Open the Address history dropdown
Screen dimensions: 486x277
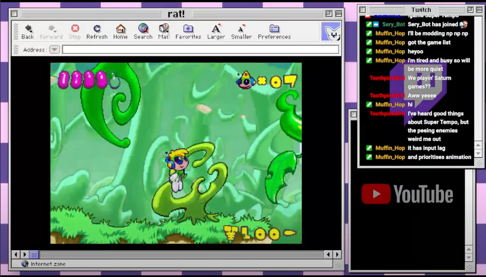click(x=54, y=50)
